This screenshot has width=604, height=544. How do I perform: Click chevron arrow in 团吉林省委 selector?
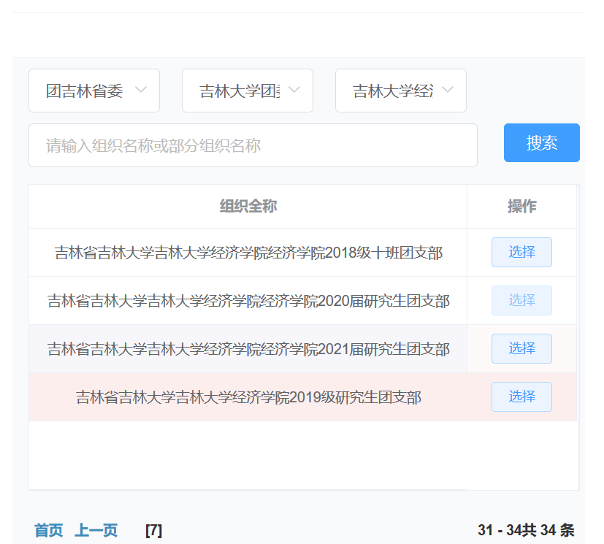click(x=141, y=90)
